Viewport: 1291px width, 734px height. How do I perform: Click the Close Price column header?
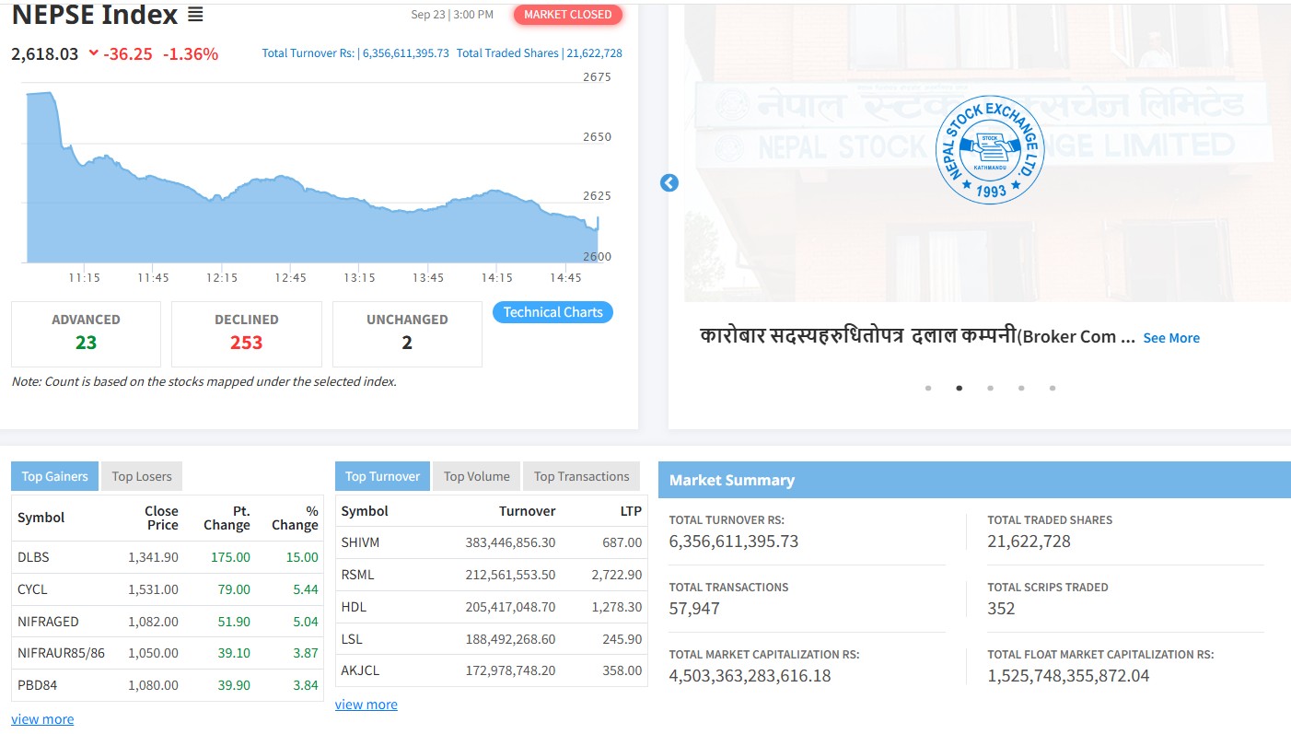pyautogui.click(x=161, y=518)
